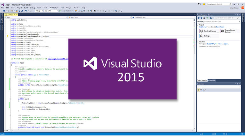Image resolution: width=245 pixels, height=138 pixels.
Task: Click the yellow feedback smiley icon
Action: [204, 4]
